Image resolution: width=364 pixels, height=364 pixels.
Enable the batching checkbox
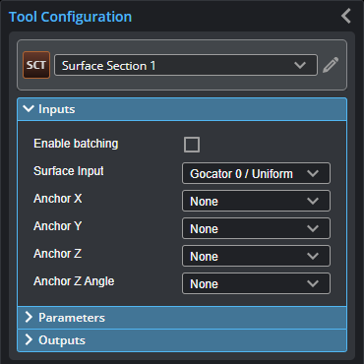[192, 145]
